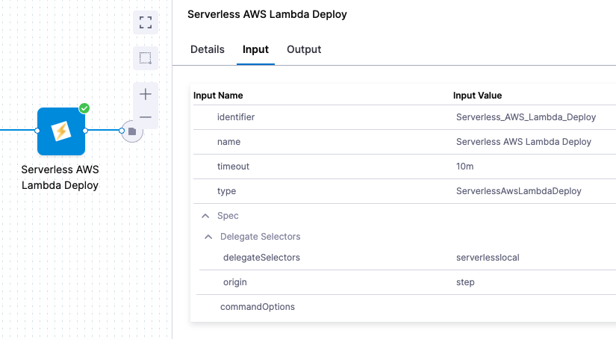Click the area selection zoom icon
This screenshot has height=339, width=616.
146,58
